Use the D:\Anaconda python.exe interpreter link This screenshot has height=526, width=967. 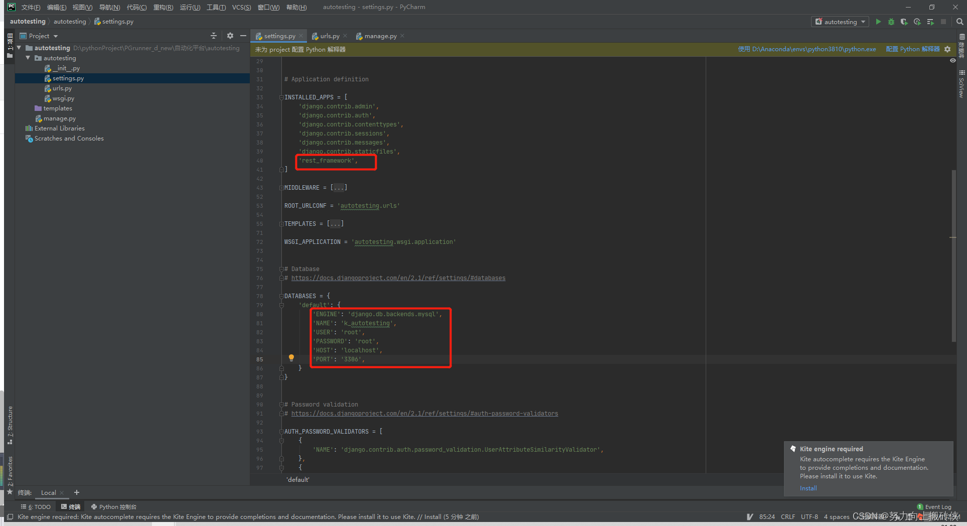[807, 49]
